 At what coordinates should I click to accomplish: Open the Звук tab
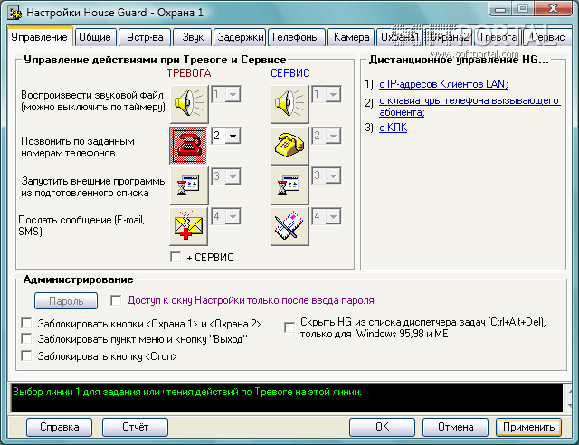[193, 37]
